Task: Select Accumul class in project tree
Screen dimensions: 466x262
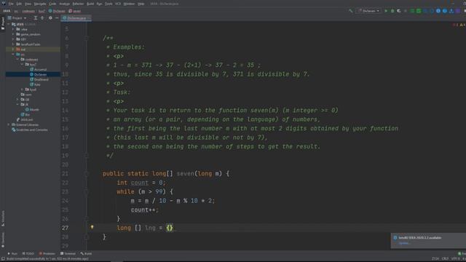Action: click(x=41, y=70)
